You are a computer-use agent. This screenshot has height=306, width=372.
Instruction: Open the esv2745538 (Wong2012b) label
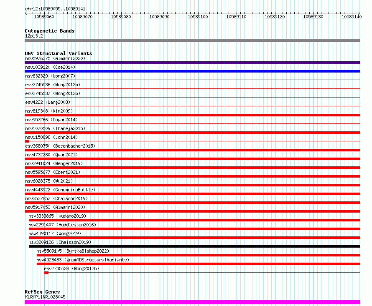(x=71, y=268)
